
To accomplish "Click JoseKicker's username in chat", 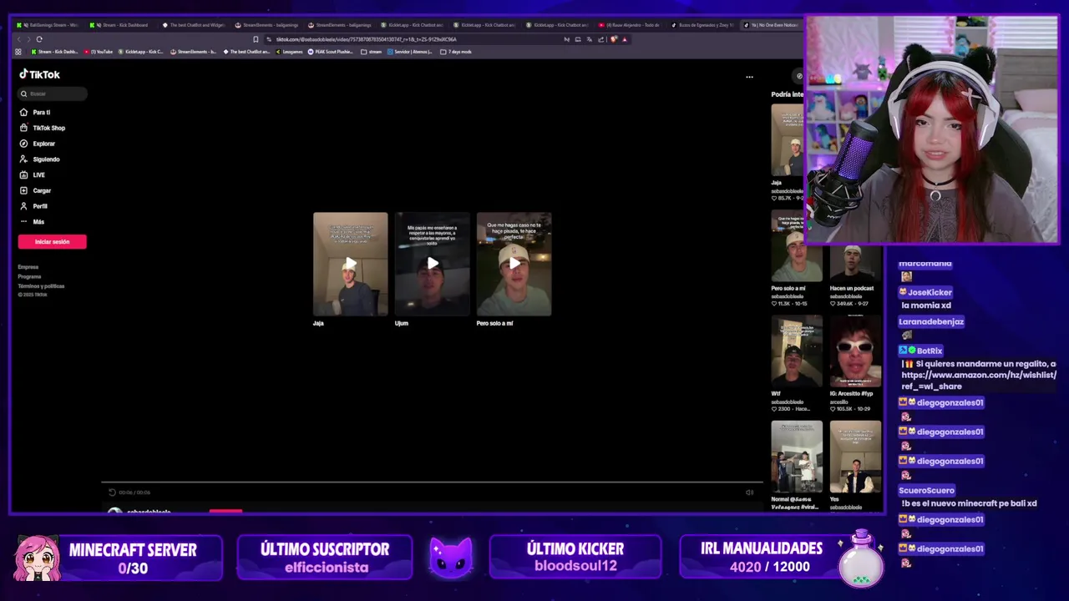I will coord(930,292).
